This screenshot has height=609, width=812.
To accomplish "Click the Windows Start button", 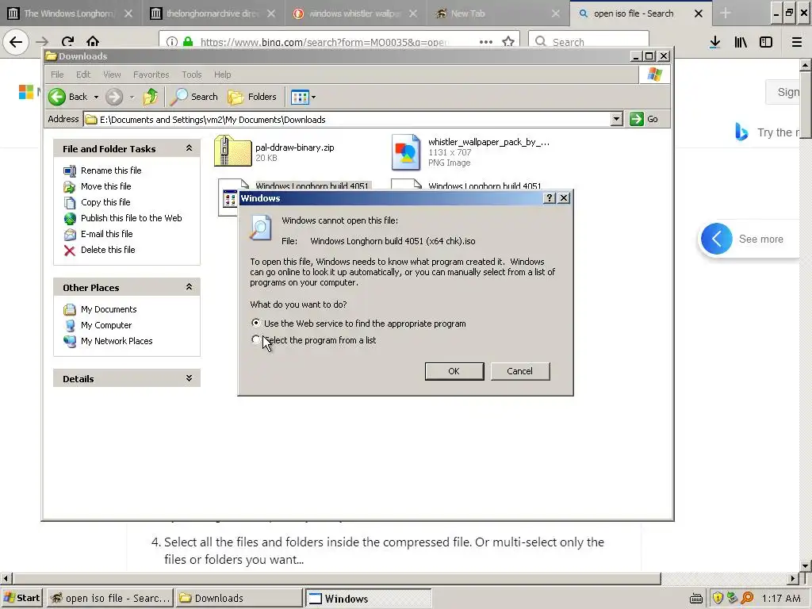I will [x=21, y=598].
